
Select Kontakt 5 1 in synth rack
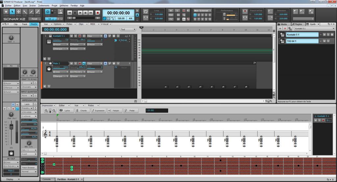click(x=302, y=34)
